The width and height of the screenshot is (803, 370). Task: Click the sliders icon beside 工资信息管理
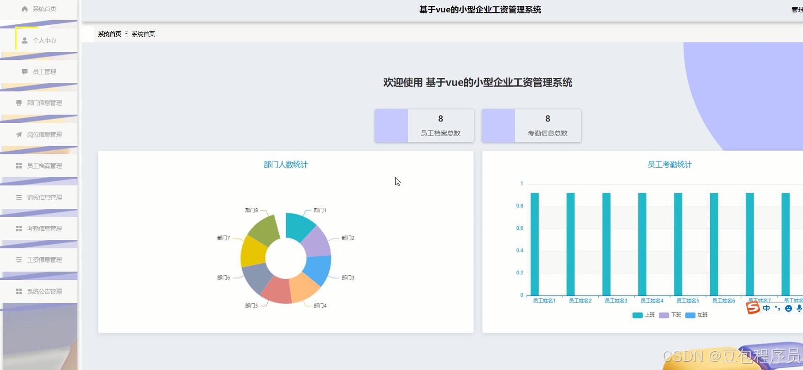[19, 260]
